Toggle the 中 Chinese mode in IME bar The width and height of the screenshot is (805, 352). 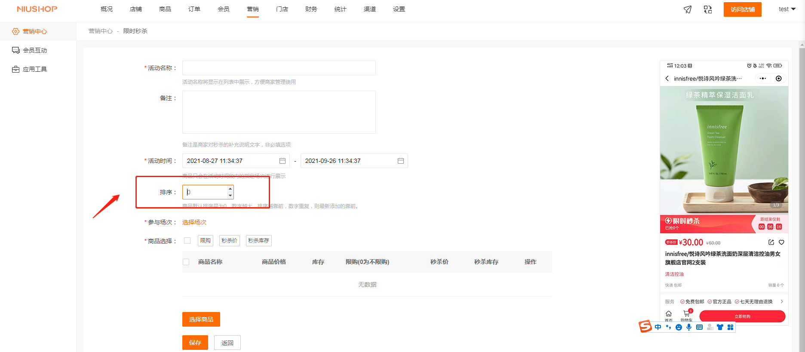click(658, 328)
